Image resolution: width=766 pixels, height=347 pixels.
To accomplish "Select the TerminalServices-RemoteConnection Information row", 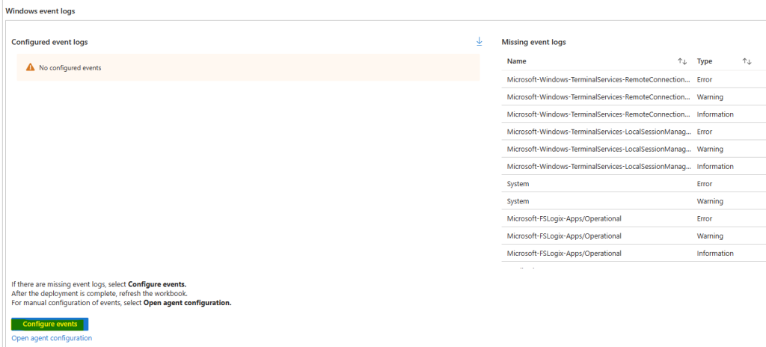I will pyautogui.click(x=597, y=114).
